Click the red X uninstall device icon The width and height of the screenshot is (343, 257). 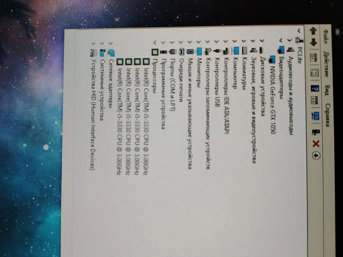click(x=316, y=144)
